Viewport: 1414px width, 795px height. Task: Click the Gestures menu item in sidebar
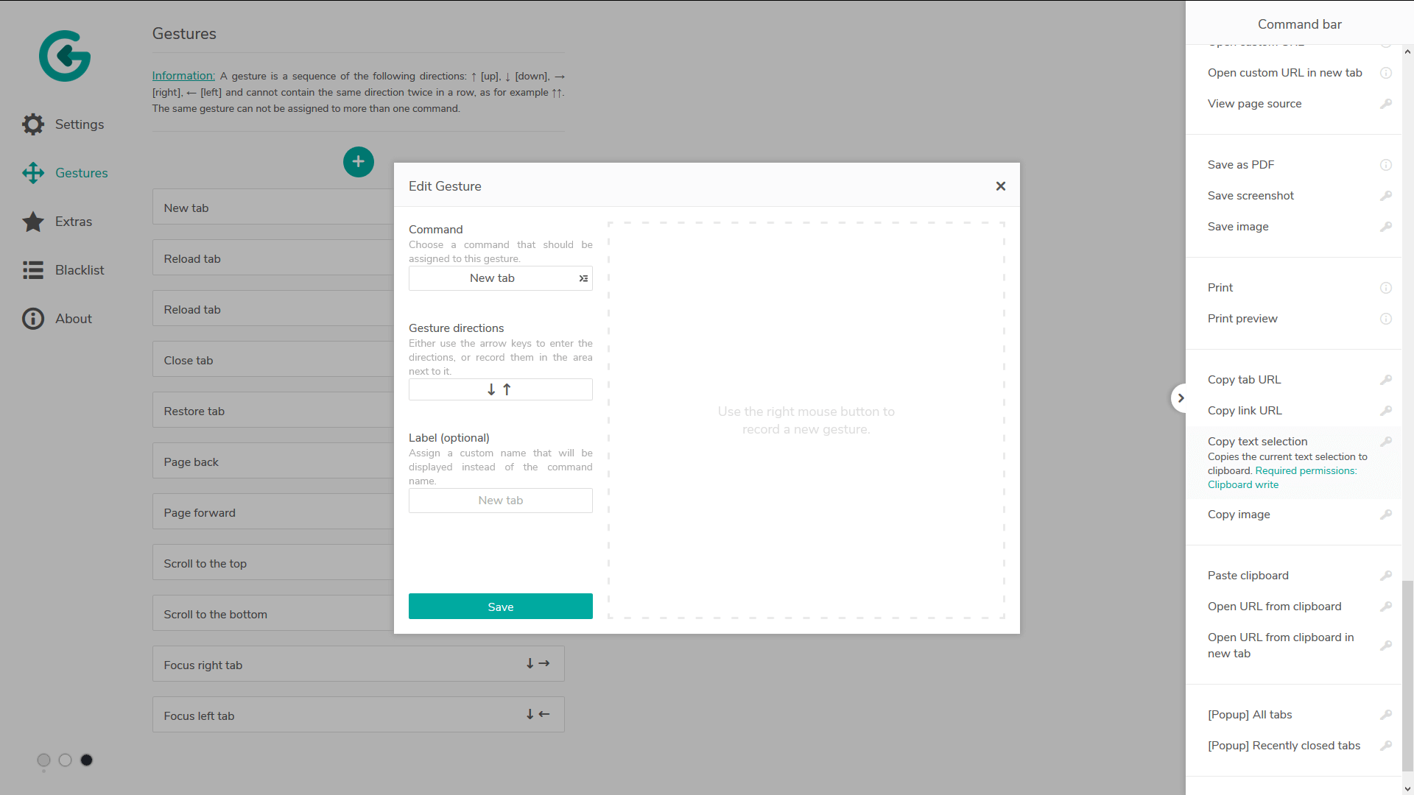[x=82, y=173]
